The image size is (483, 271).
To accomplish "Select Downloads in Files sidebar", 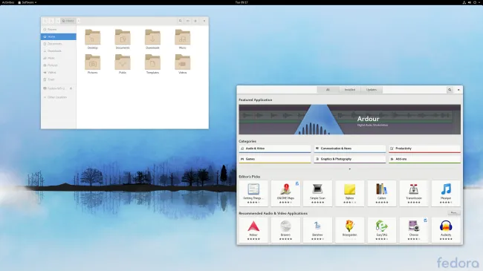I will [x=59, y=50].
